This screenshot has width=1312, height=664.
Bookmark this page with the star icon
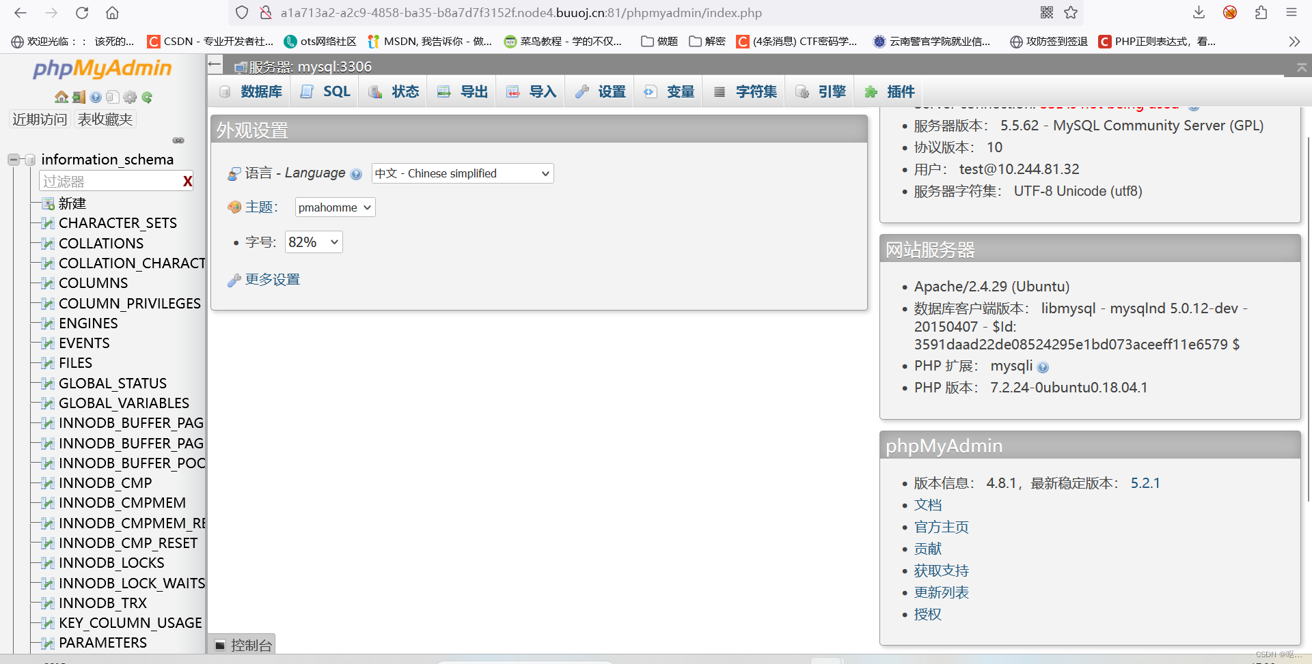[1071, 12]
